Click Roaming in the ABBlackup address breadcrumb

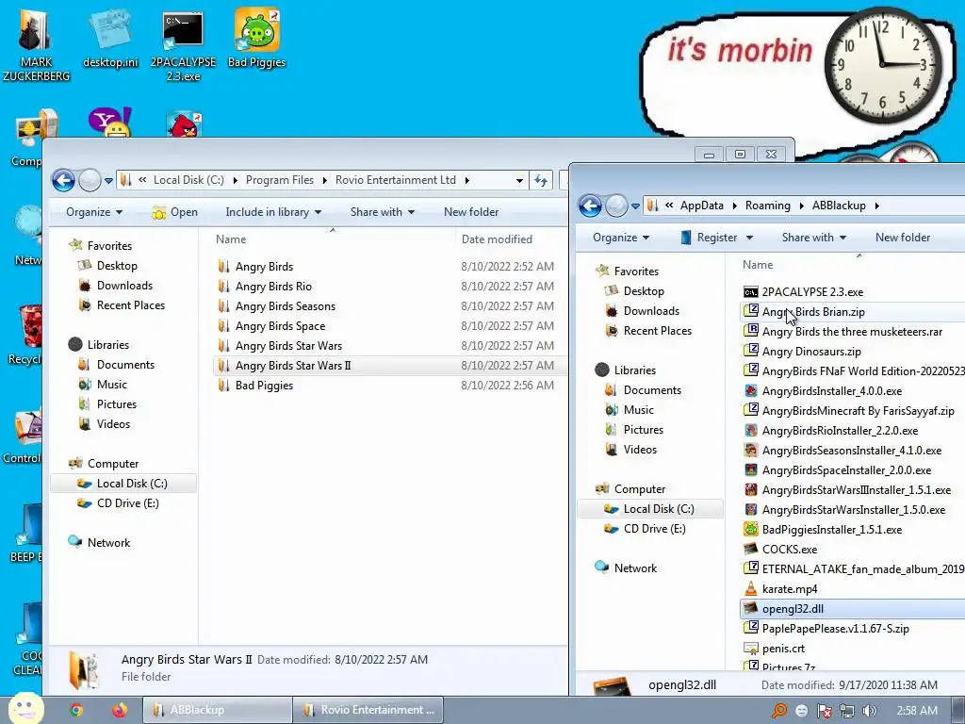tap(767, 205)
